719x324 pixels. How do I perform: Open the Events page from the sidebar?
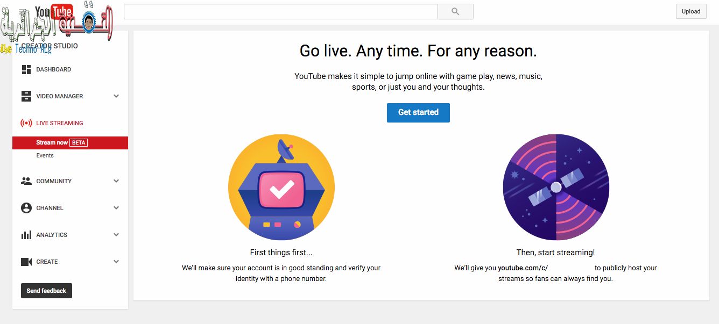click(x=45, y=155)
